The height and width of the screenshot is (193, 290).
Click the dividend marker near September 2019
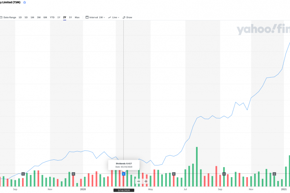tap(23, 174)
